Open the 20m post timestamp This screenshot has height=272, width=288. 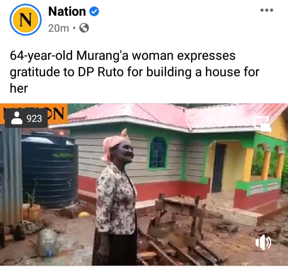point(58,28)
